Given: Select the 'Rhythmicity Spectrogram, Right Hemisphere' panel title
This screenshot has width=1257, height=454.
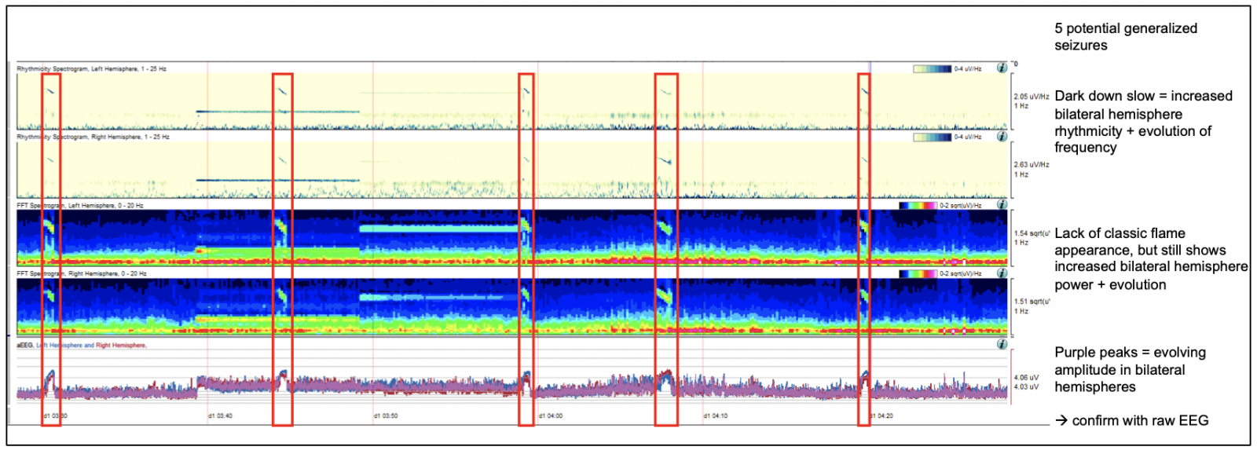Looking at the screenshot, I should tap(93, 137).
